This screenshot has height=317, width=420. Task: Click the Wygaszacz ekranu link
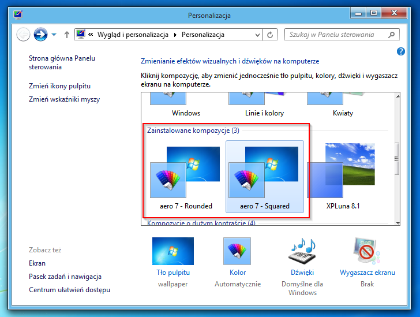(367, 273)
